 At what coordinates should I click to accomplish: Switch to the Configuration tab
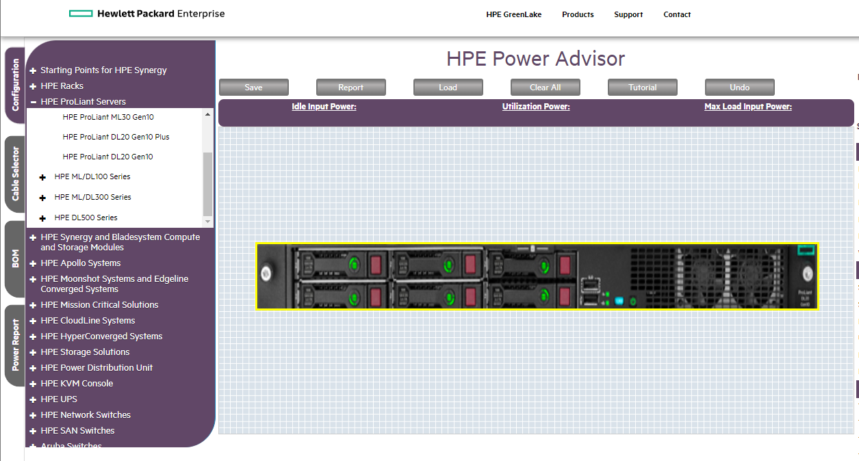tap(15, 85)
